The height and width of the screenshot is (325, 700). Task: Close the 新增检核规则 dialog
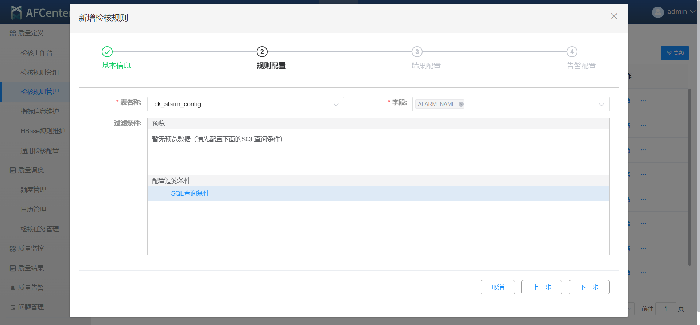[x=614, y=16]
